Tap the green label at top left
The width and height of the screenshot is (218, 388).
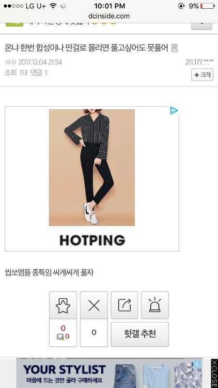15,25
